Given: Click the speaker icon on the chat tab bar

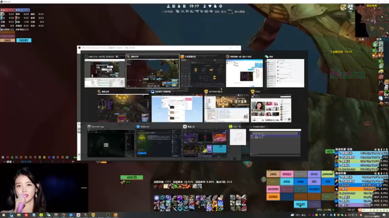Looking at the screenshot, I should (x=72, y=162).
